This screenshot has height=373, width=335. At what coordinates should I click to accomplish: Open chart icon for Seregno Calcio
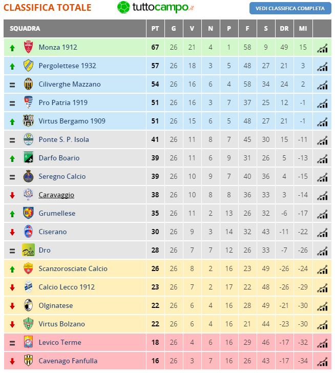pos(322,177)
